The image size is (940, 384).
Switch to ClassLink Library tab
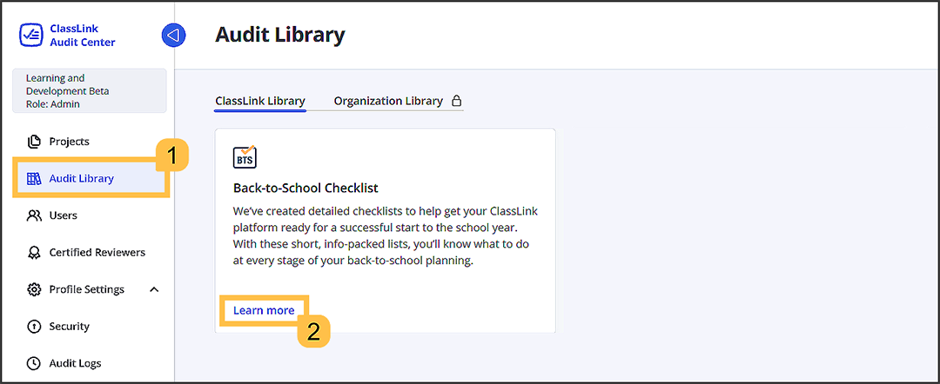[x=259, y=101]
